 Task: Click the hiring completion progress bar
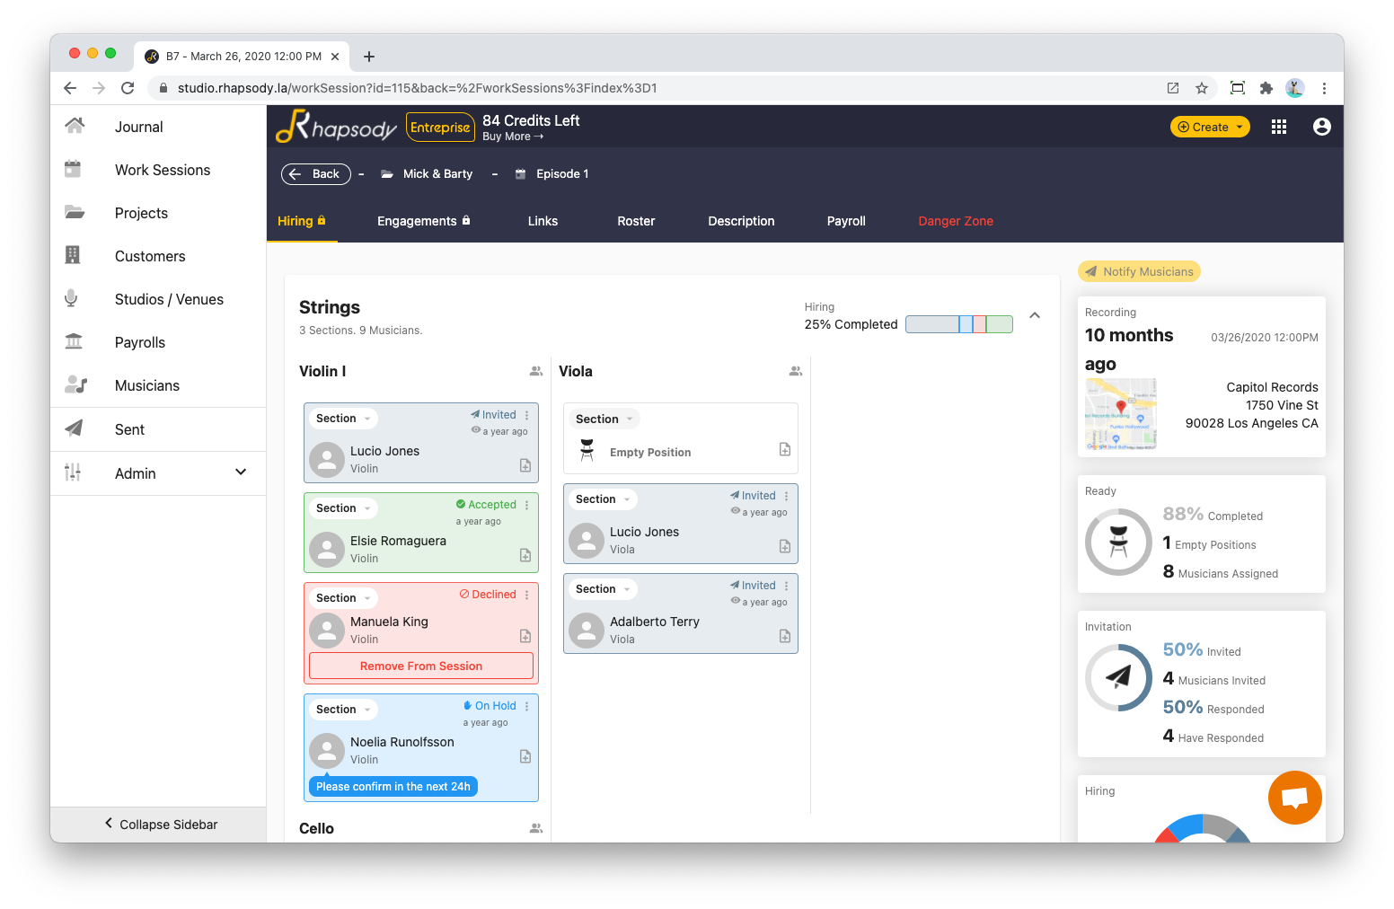pyautogui.click(x=958, y=324)
